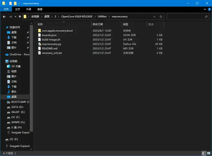Select the boards.json file
Viewport: 212px width, 156px height.
pos(49,35)
